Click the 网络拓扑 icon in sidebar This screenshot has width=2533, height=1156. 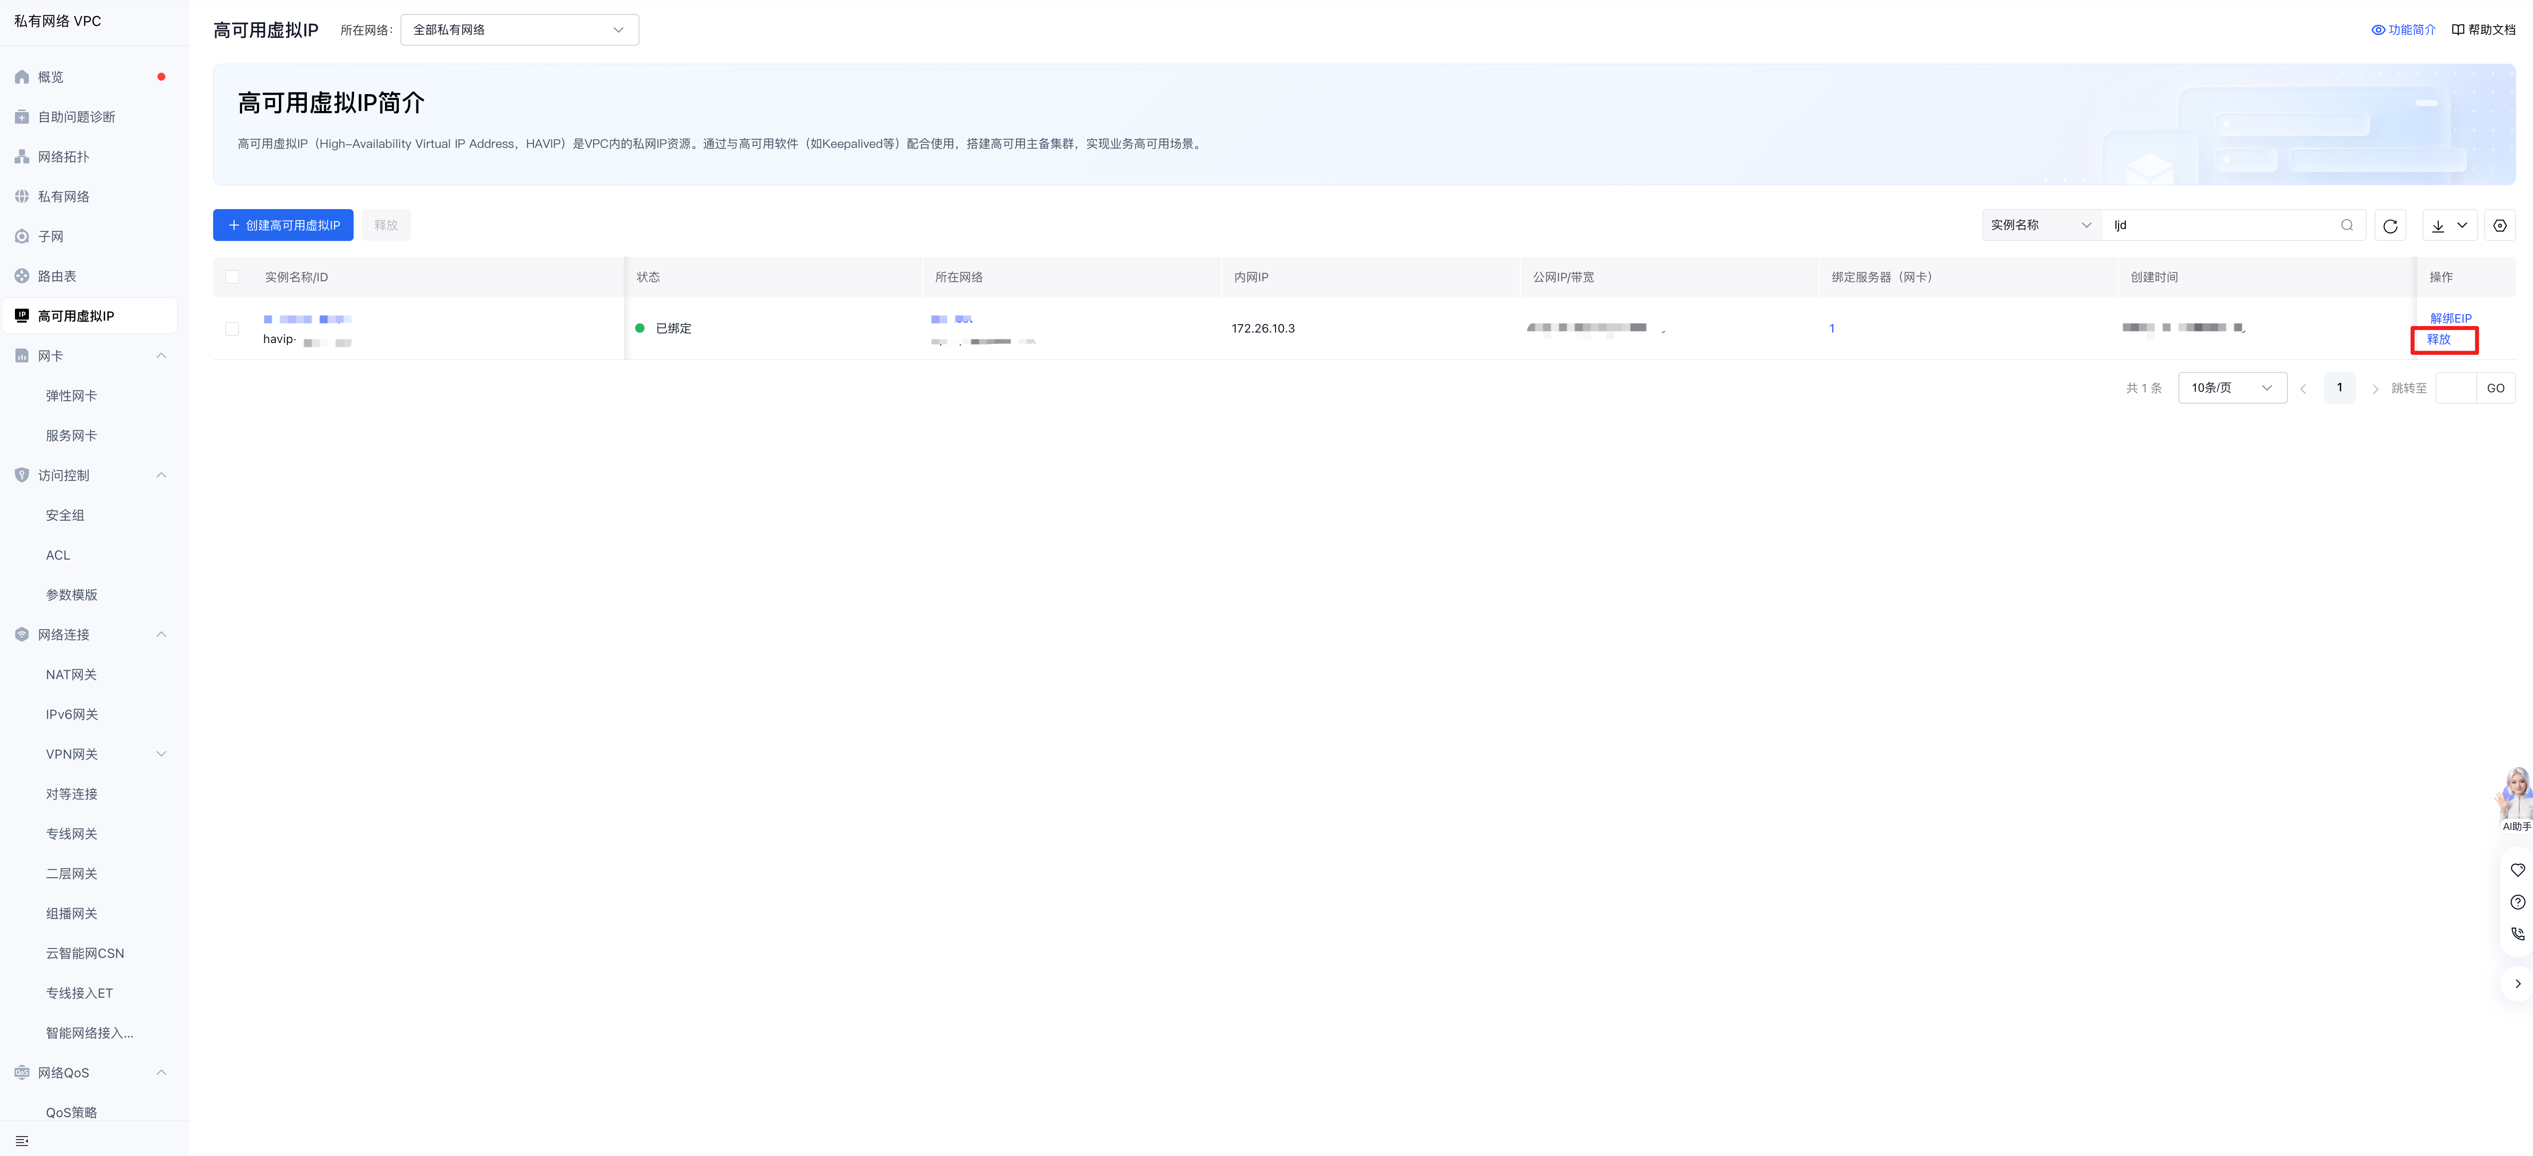[21, 156]
